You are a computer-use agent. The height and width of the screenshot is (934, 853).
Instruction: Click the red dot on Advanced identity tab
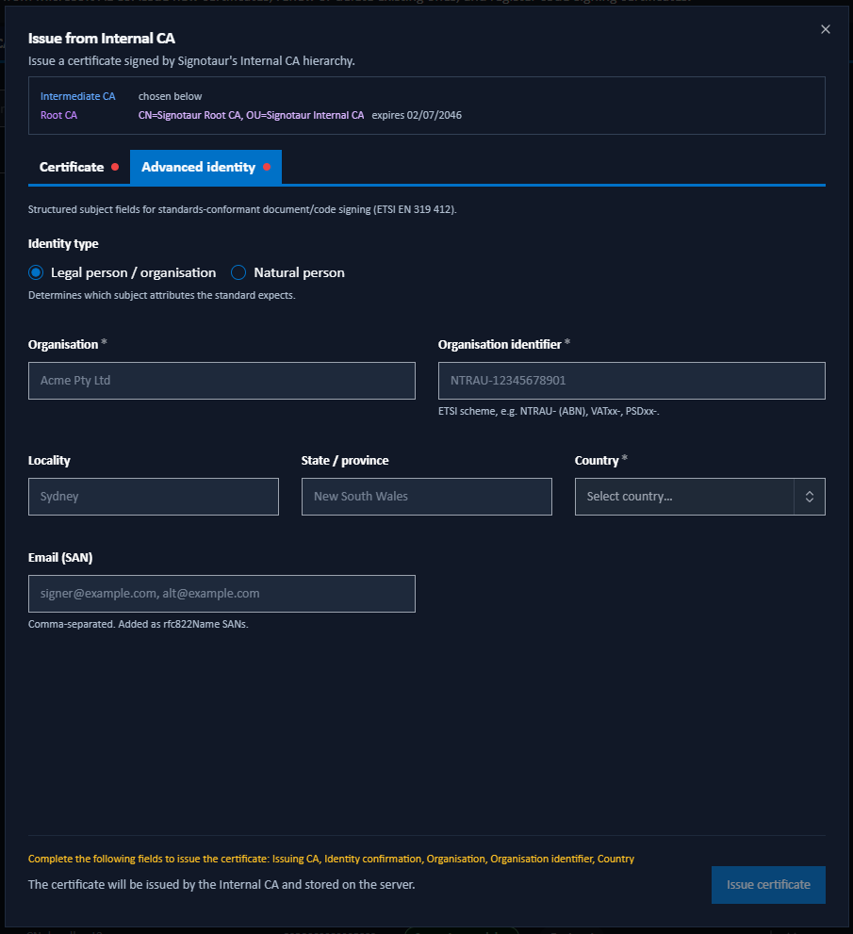point(267,167)
